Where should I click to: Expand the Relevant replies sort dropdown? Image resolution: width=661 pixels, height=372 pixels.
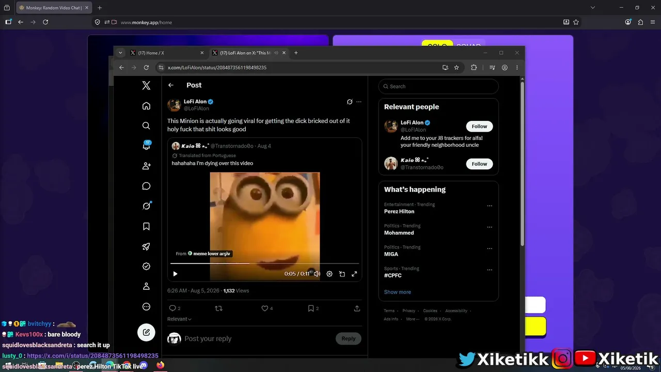[x=179, y=319]
